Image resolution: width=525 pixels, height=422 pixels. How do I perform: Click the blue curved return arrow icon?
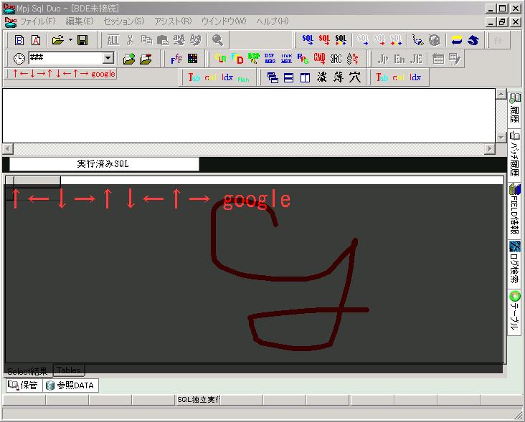pyautogui.click(x=473, y=40)
